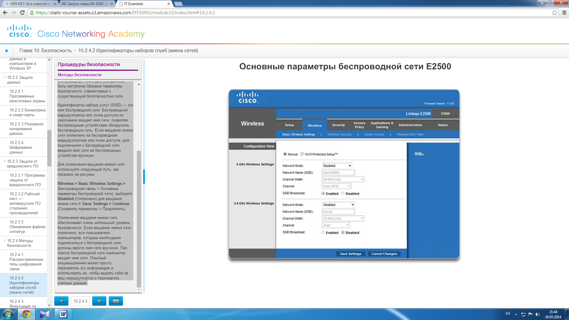The height and width of the screenshot is (320, 569).
Task: Toggle fullscreen media view button
Action: point(116,301)
